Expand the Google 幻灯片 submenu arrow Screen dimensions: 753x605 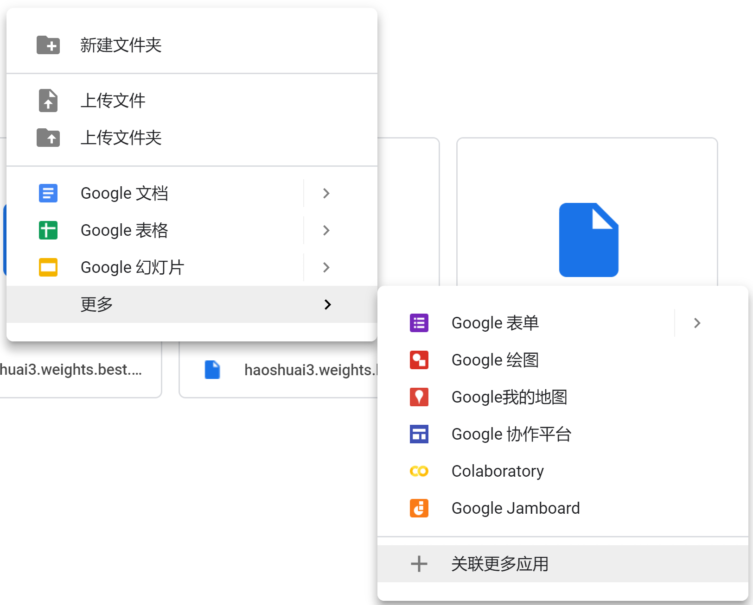point(326,267)
